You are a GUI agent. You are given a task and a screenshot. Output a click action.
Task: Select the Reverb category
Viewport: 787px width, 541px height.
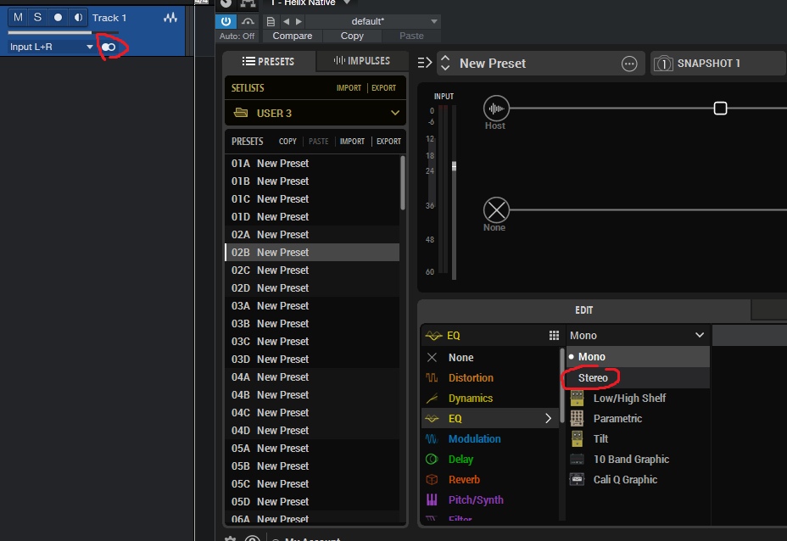(489, 480)
